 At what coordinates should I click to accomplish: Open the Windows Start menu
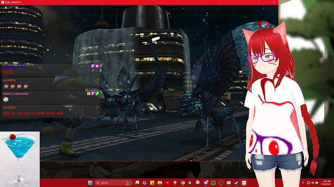click(x=90, y=183)
